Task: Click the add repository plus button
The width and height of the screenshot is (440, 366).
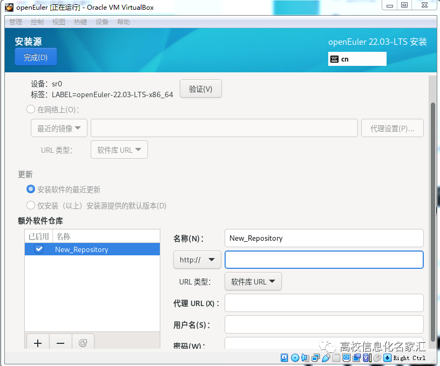Action: [37, 343]
